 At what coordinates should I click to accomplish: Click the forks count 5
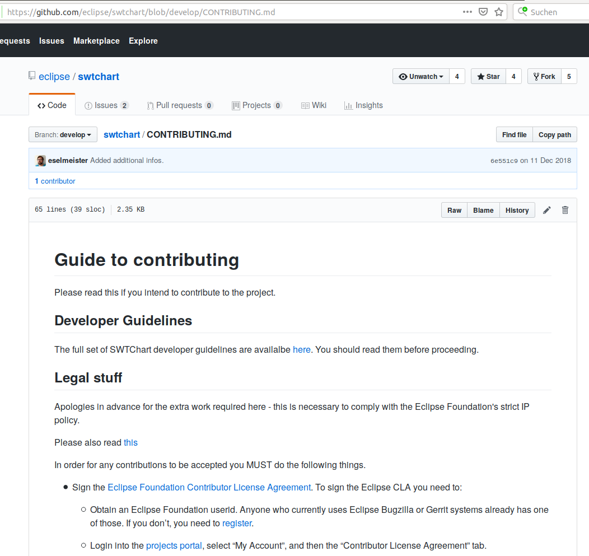569,76
